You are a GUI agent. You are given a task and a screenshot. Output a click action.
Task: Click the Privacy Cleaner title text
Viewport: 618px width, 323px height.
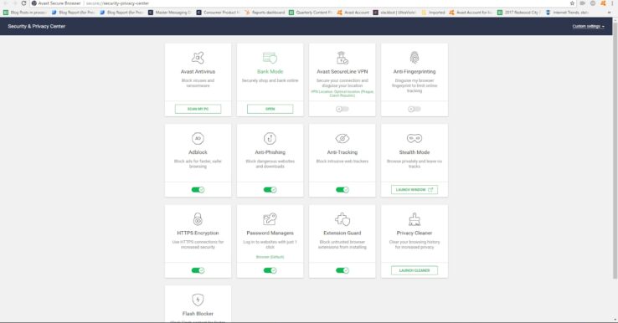(x=415, y=233)
